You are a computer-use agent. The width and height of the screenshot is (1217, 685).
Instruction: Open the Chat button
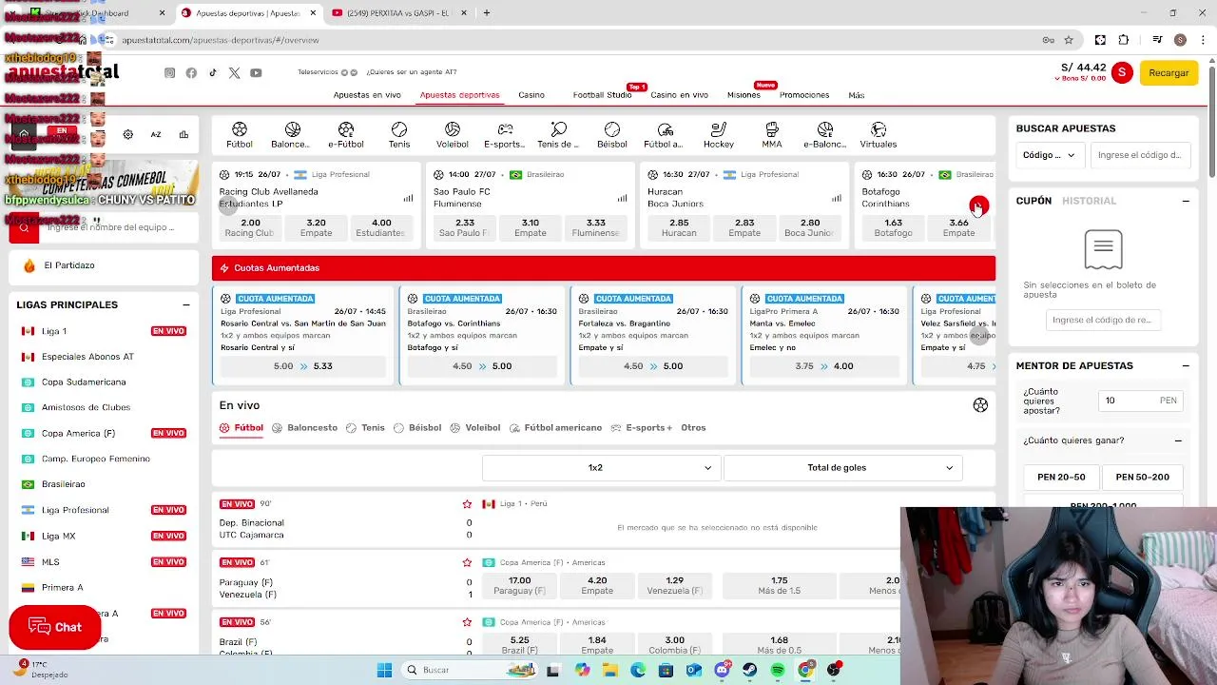55,627
